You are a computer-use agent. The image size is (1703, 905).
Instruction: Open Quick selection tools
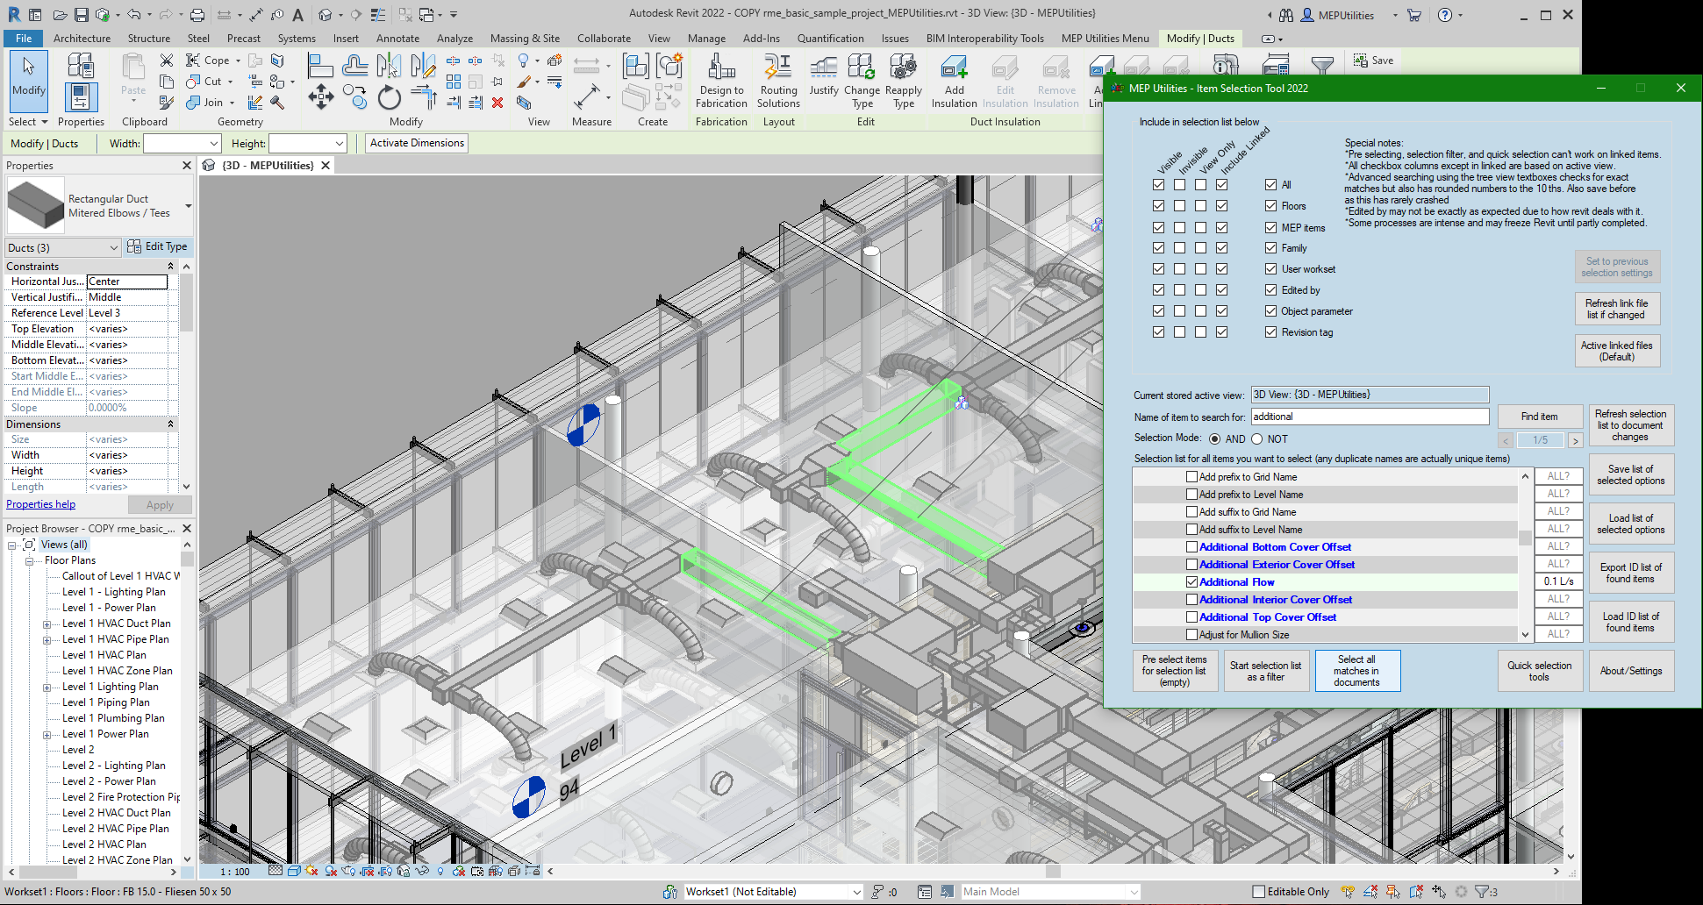(1539, 671)
